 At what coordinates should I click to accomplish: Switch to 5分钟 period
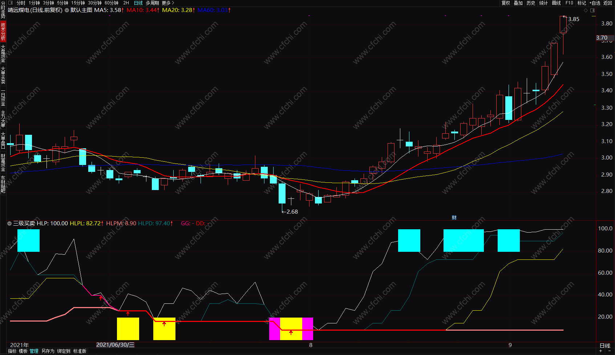tap(62, 3)
